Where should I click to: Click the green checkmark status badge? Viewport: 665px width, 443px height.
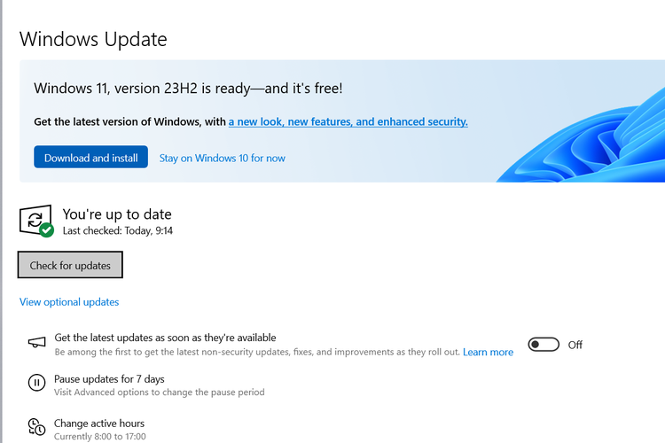click(x=47, y=230)
